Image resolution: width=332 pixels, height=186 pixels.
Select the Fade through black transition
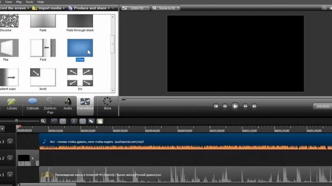tap(80, 21)
